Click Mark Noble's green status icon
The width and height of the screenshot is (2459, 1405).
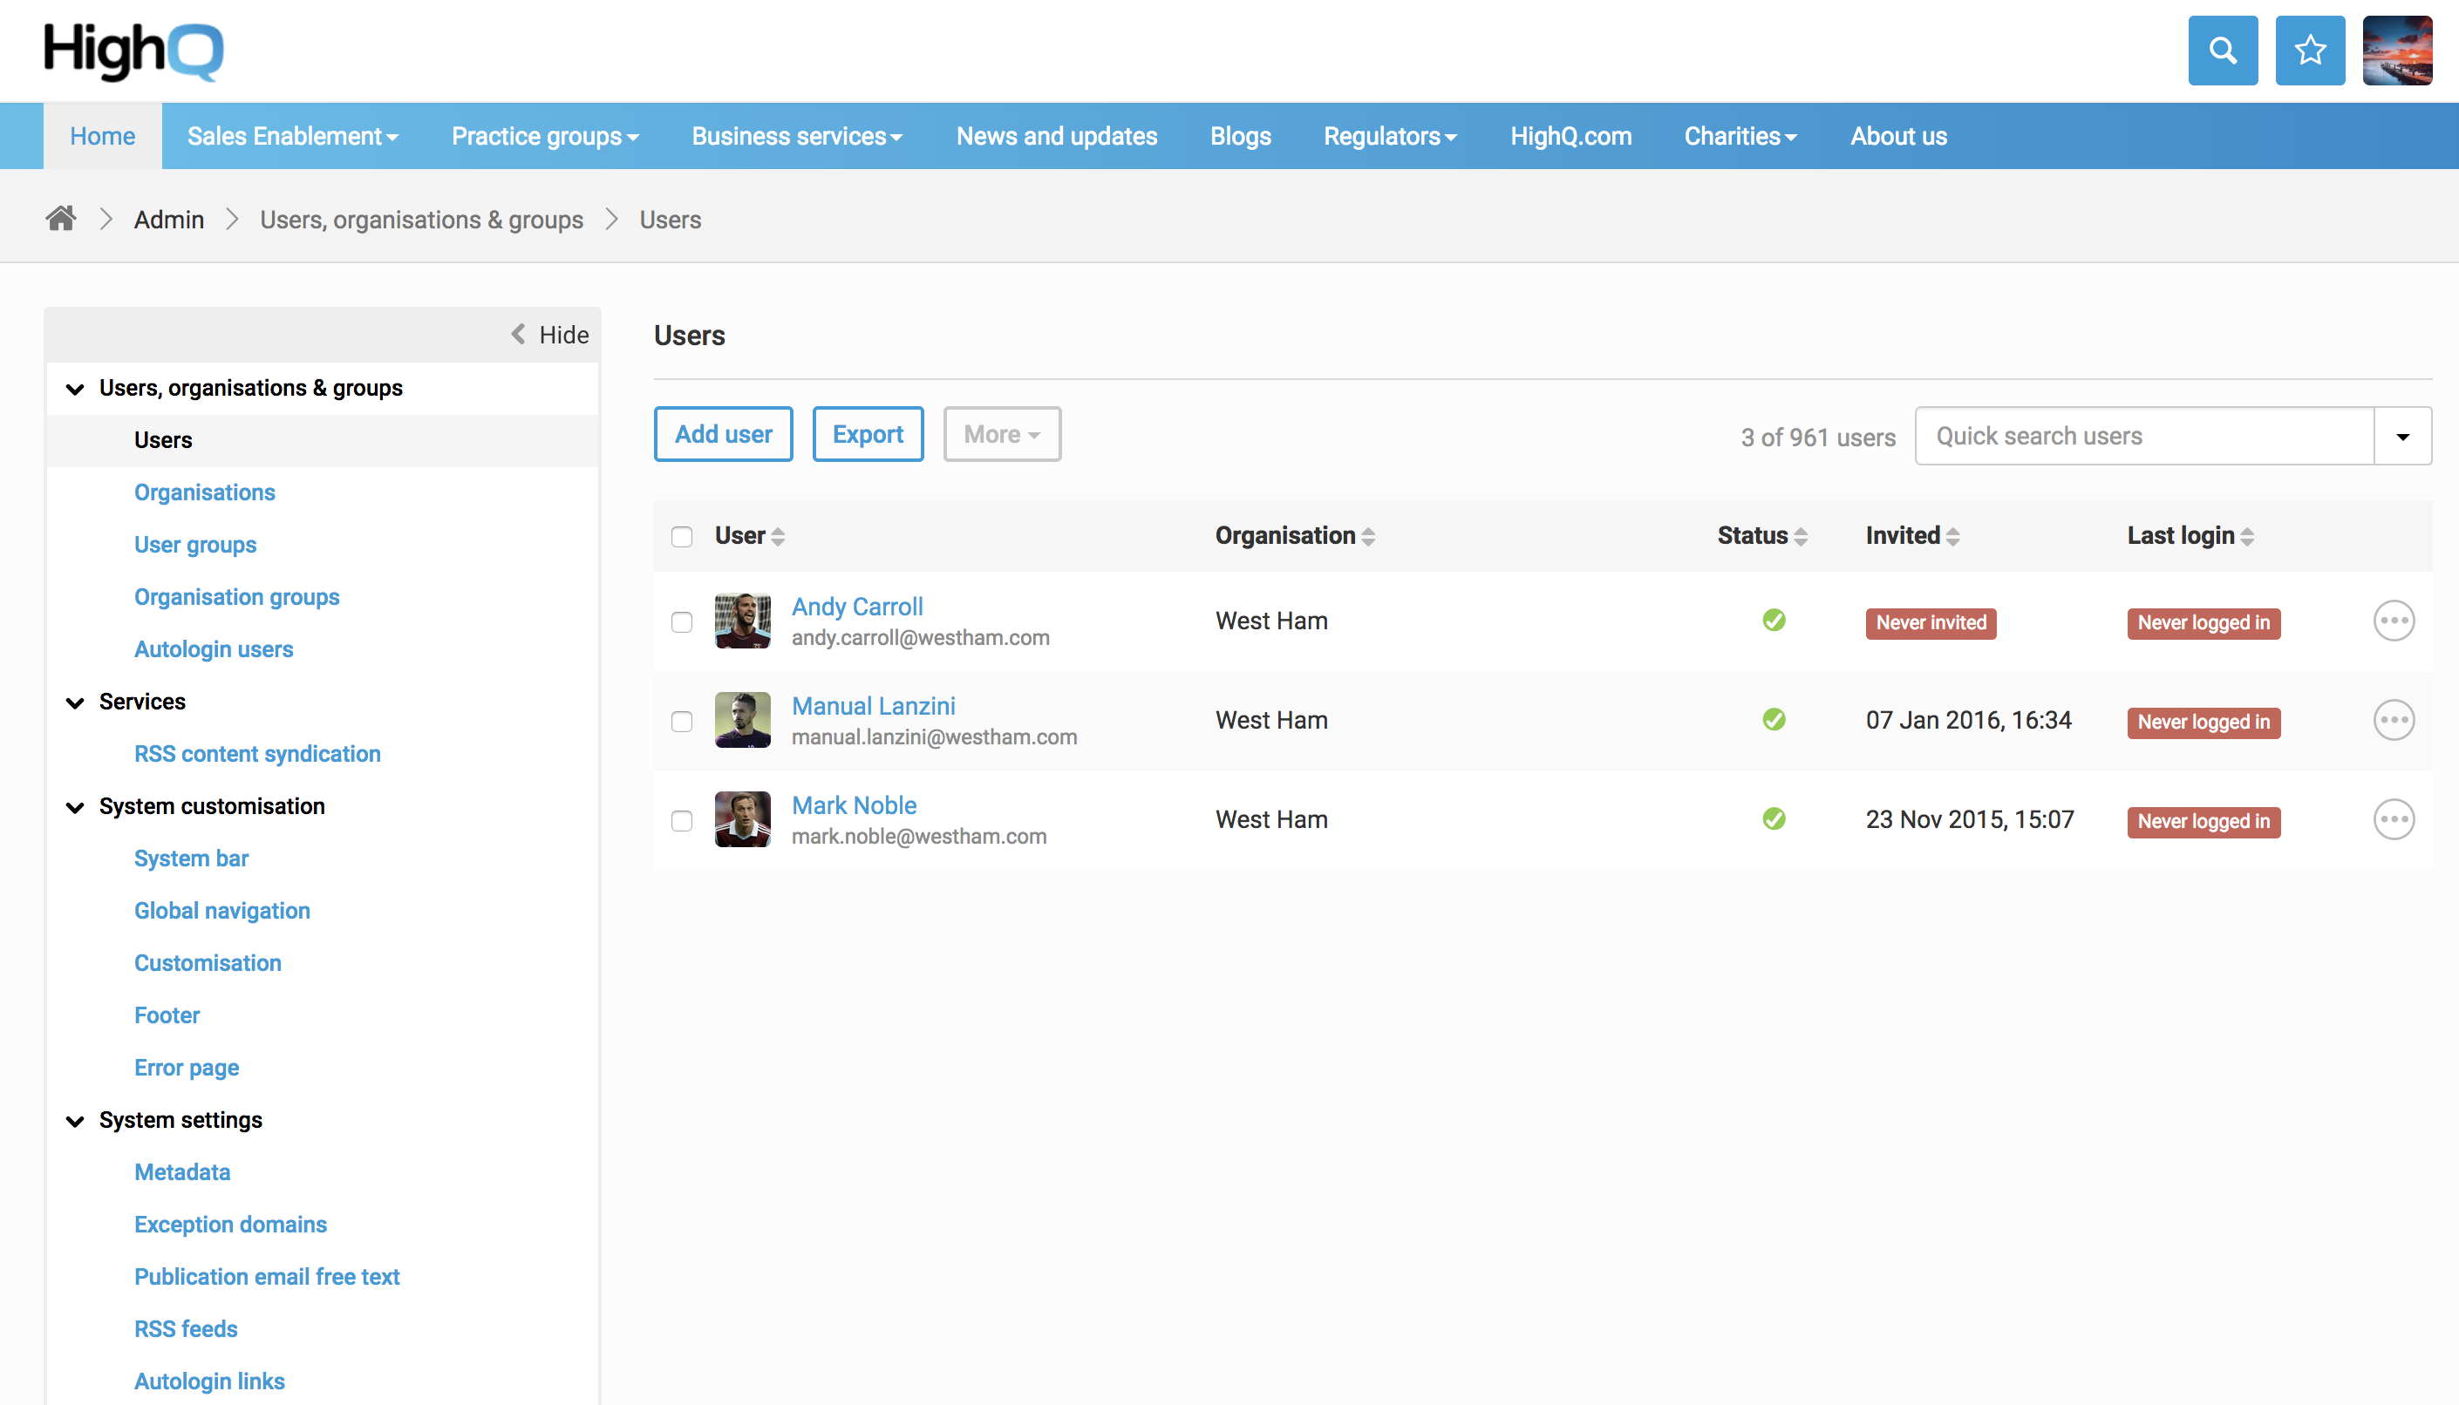point(1774,818)
